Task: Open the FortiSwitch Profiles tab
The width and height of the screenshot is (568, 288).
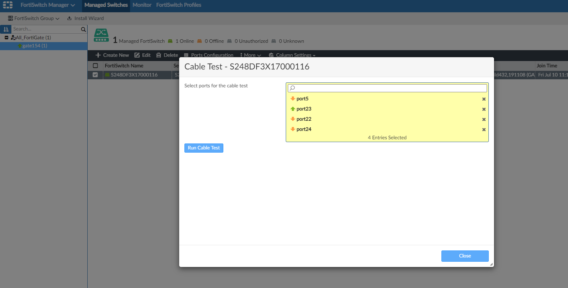Action: click(x=179, y=5)
